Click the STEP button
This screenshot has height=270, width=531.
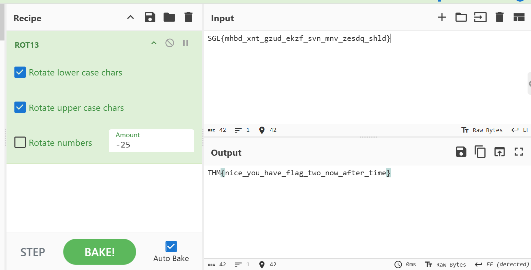point(33,252)
